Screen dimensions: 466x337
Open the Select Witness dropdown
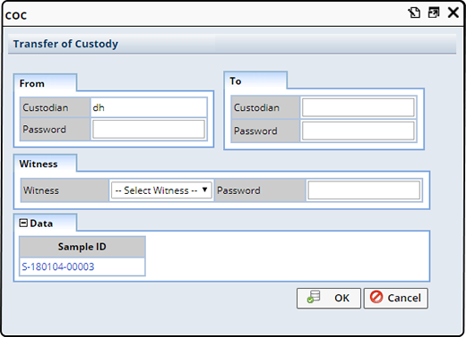pos(161,190)
